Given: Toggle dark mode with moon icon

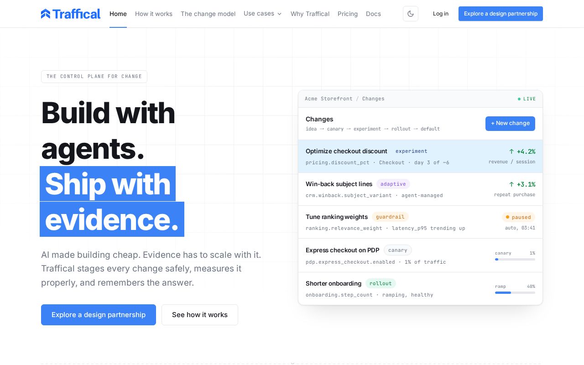Looking at the screenshot, I should tap(411, 14).
